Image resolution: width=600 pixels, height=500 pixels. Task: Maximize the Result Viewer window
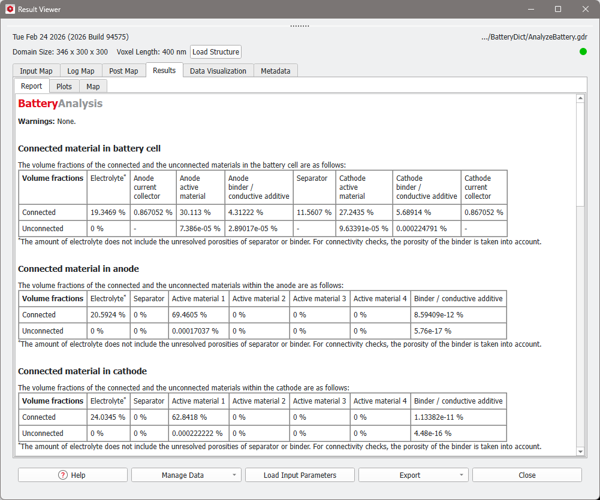558,9
